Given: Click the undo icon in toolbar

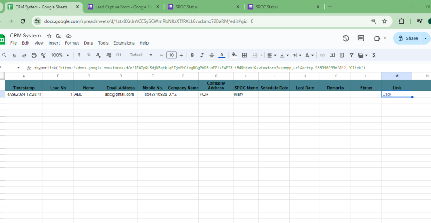Looking at the screenshot, I should click(x=14, y=55).
